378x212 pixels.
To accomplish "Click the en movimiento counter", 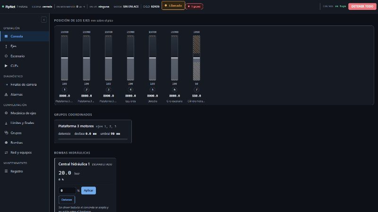I will (70, 7).
